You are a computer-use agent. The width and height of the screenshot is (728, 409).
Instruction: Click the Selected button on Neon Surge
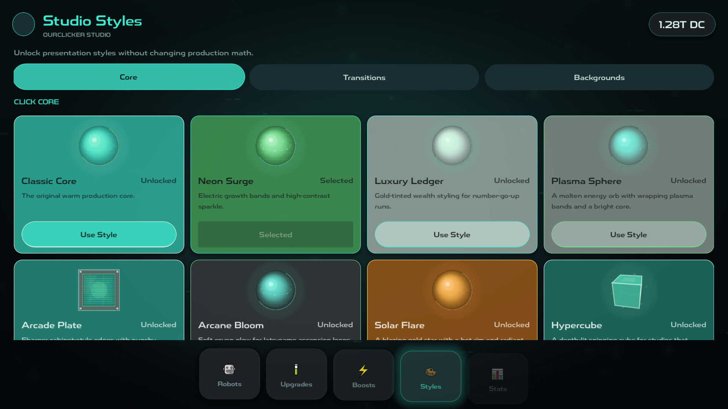point(276,234)
